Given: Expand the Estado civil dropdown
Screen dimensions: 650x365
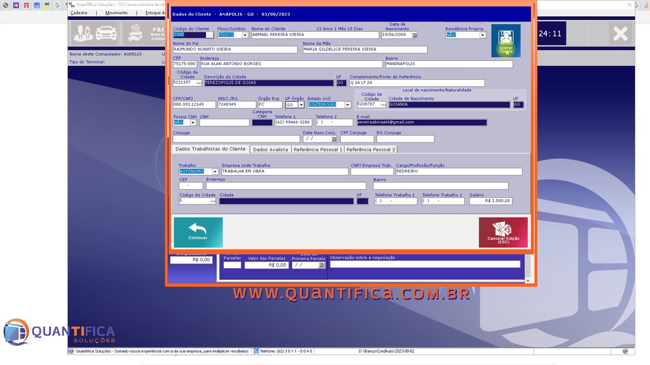Looking at the screenshot, I should 348,105.
